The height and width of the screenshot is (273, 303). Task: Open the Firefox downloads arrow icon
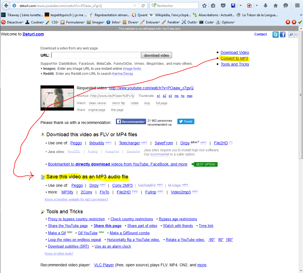(266, 6)
